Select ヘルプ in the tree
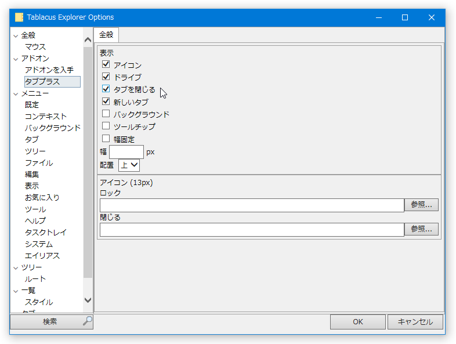Viewport: 456px width, 344px height. click(35, 221)
